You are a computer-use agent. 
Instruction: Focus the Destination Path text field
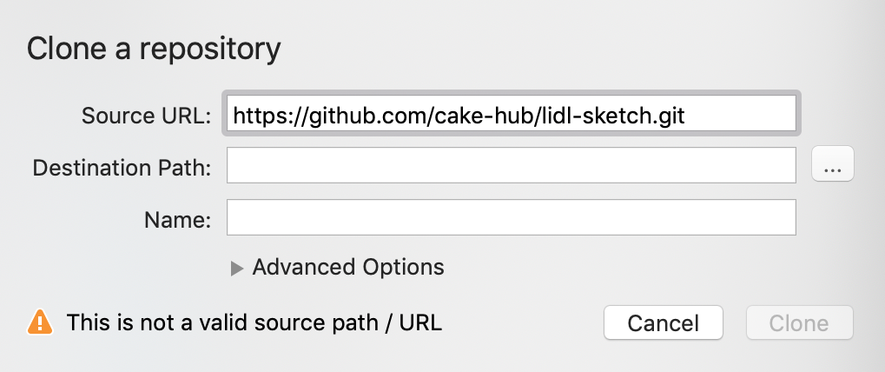[512, 165]
